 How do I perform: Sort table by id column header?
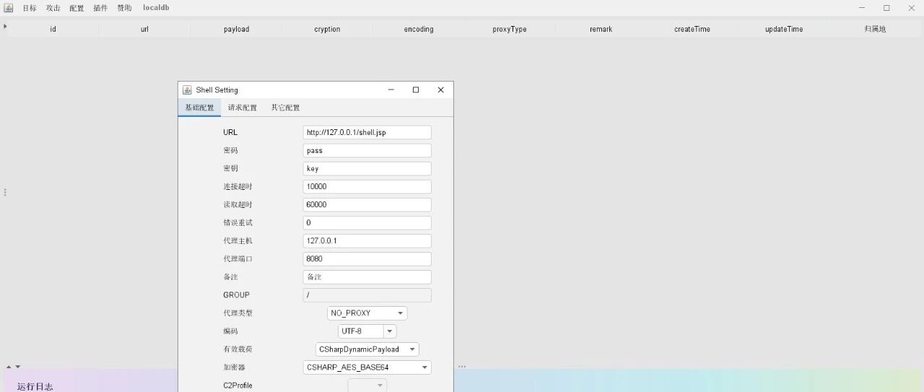pos(53,29)
